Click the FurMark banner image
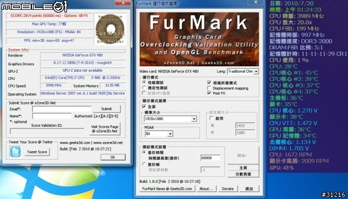This screenshot has height=199, width=348. point(199,39)
